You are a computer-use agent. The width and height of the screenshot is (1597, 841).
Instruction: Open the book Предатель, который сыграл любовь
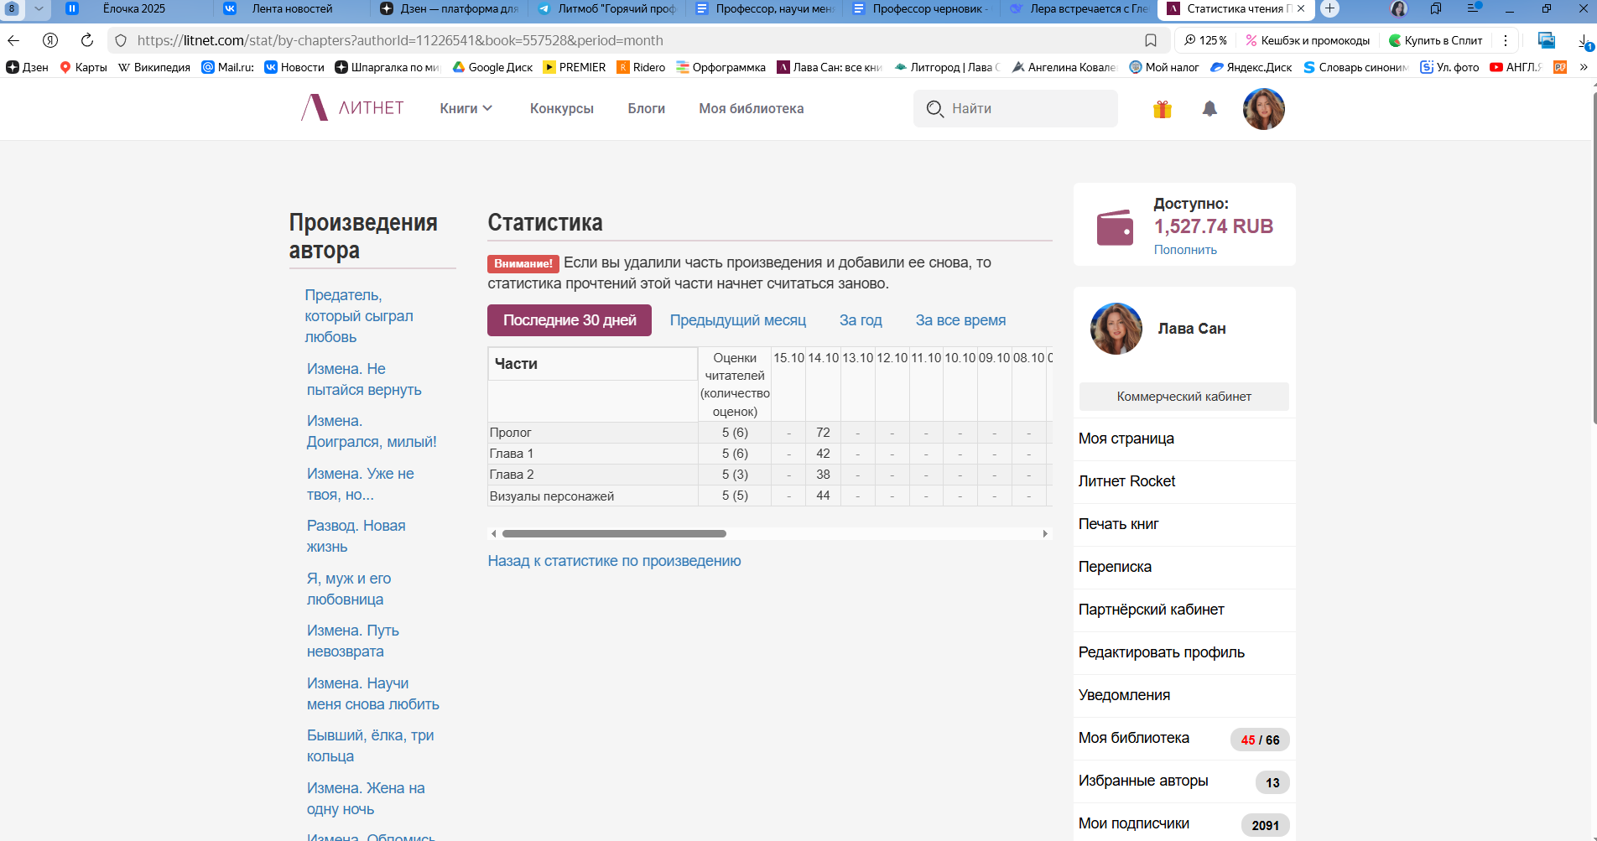[359, 316]
